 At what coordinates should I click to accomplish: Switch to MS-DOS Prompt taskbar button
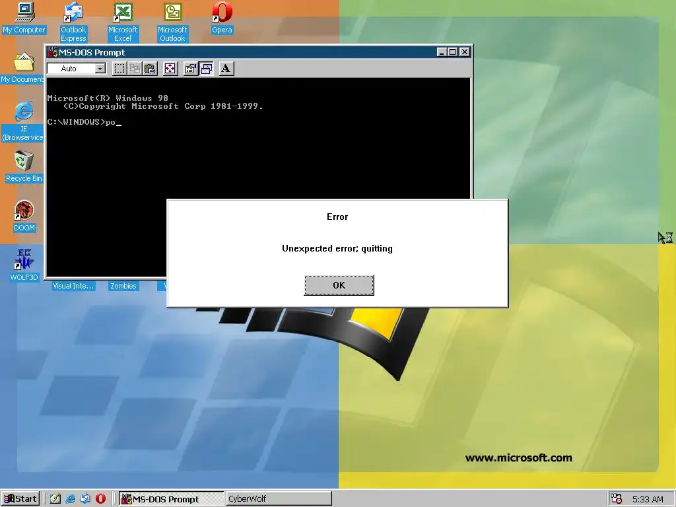click(x=171, y=499)
